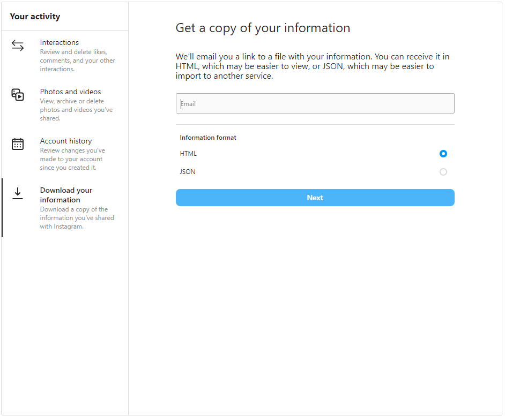The image size is (505, 416).
Task: Click the Account history description text
Action: pyautogui.click(x=72, y=159)
